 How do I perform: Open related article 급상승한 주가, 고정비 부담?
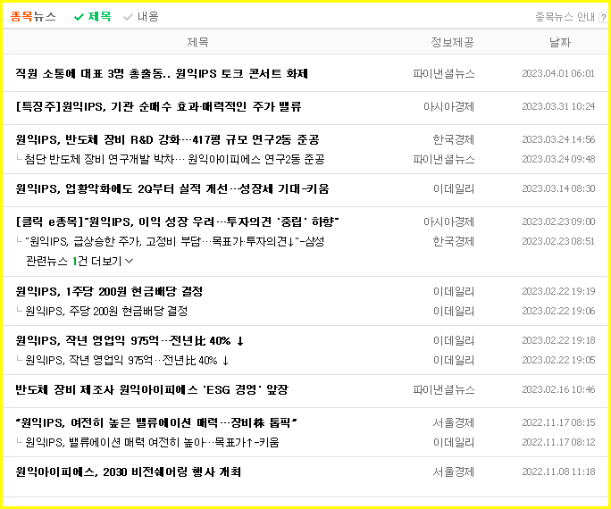pos(174,241)
